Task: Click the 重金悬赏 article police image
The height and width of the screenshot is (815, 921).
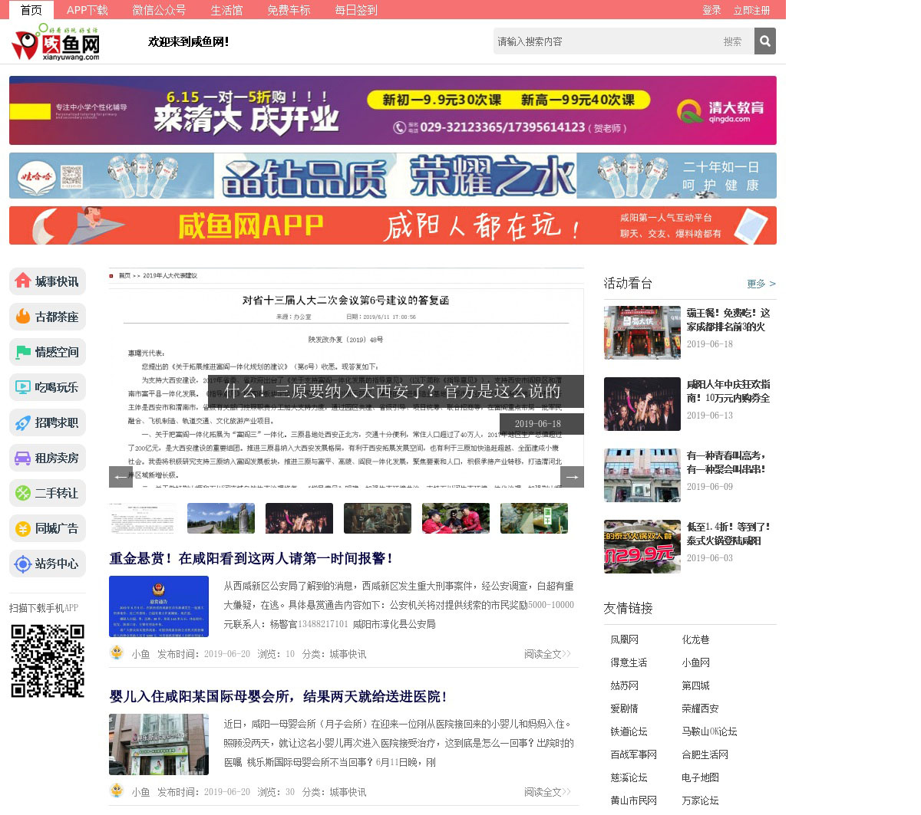Action: [x=159, y=606]
